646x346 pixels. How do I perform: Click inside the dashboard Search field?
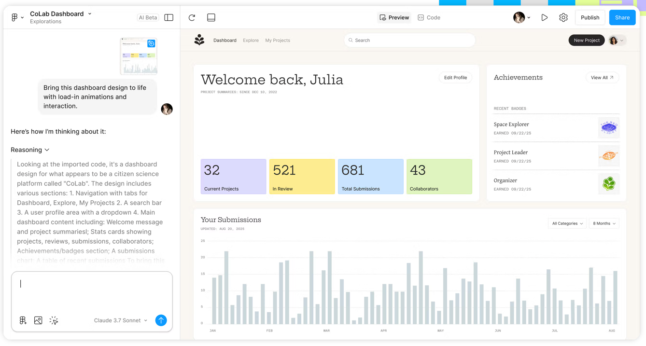click(x=410, y=41)
